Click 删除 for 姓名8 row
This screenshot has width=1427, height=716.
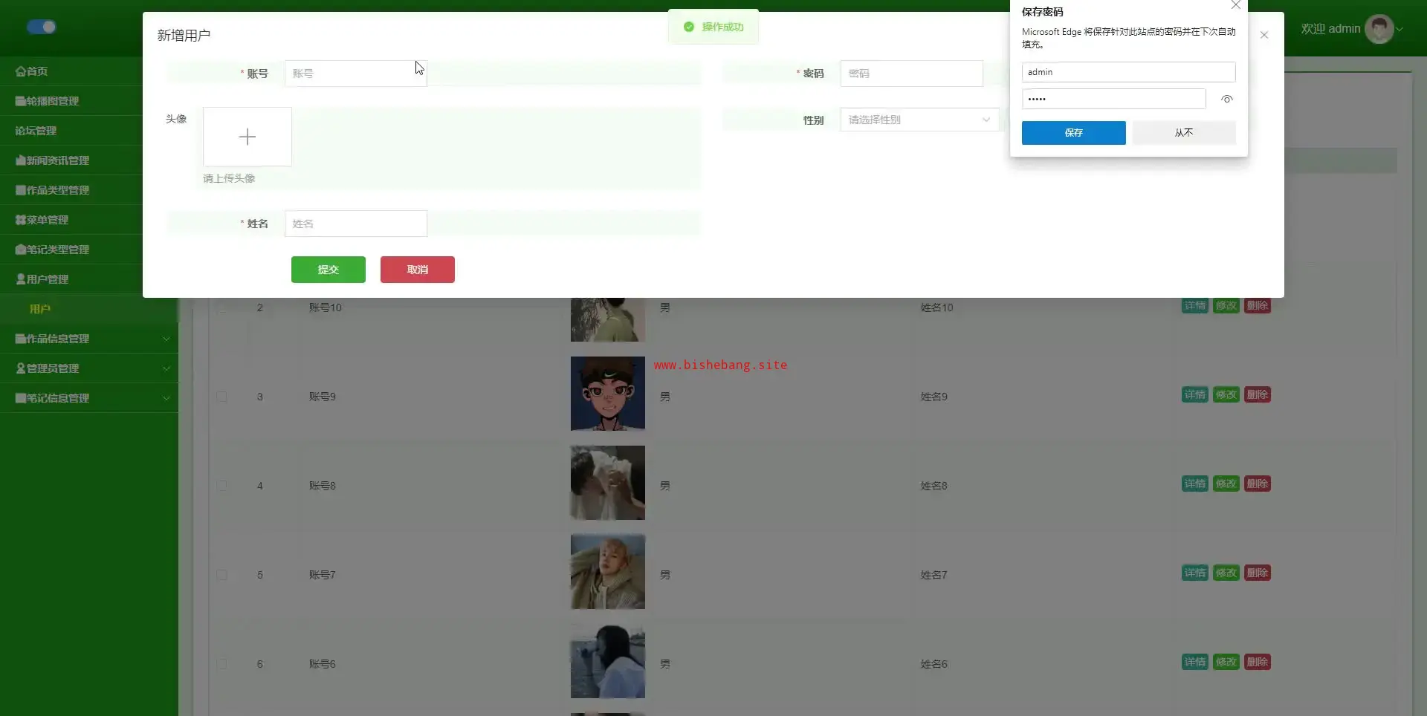tap(1258, 484)
